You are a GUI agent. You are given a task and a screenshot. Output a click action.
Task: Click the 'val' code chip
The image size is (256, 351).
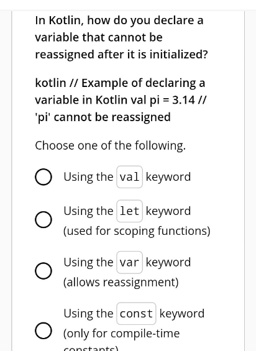(129, 177)
